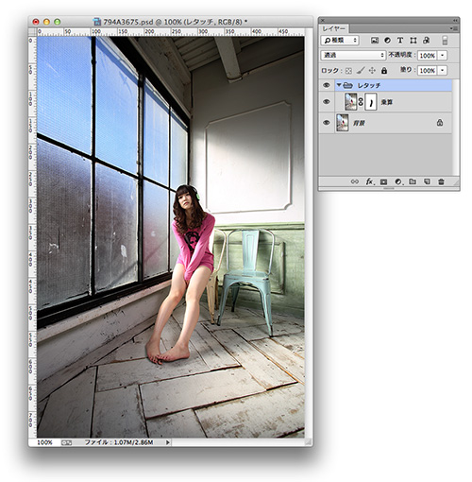Open the blend mode 通過 dropdown
The width and height of the screenshot is (472, 482).
click(353, 55)
